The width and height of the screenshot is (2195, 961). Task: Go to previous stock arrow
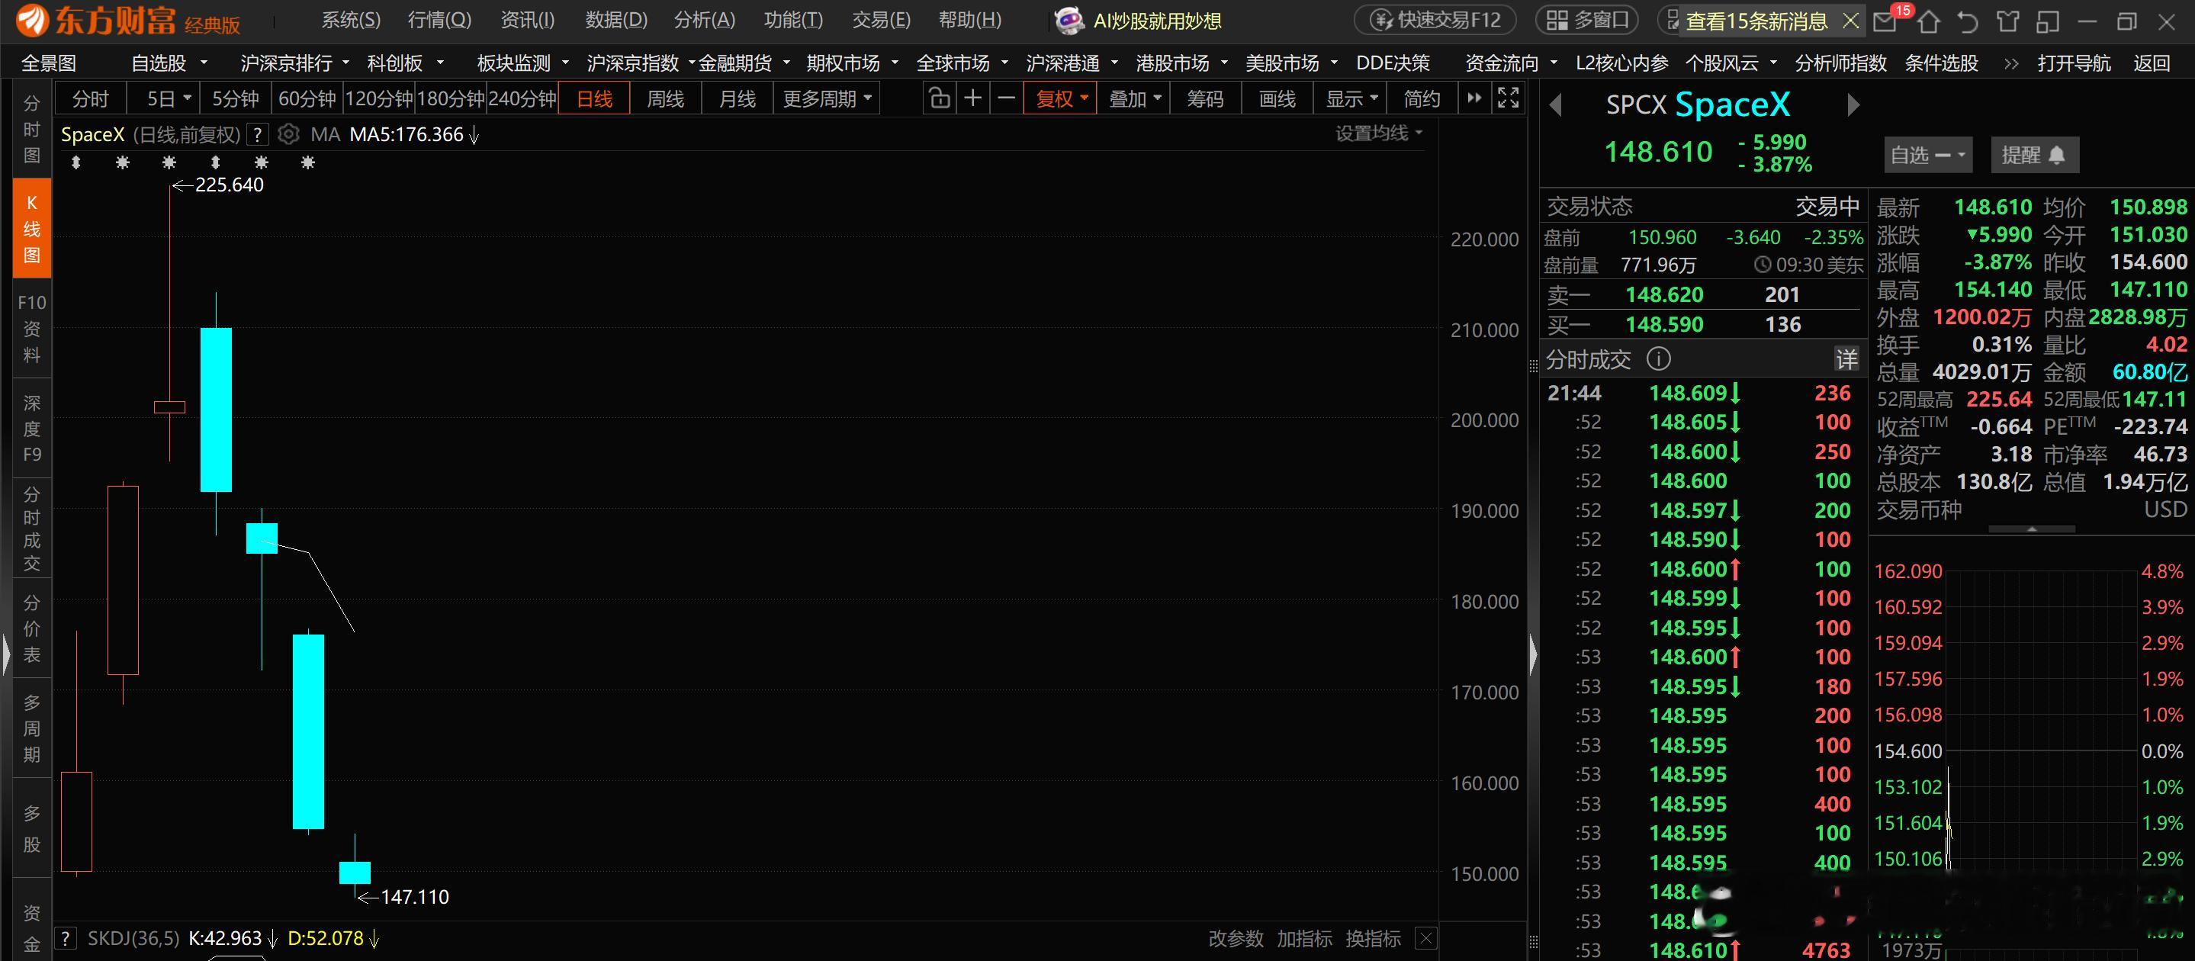pyautogui.click(x=1556, y=104)
